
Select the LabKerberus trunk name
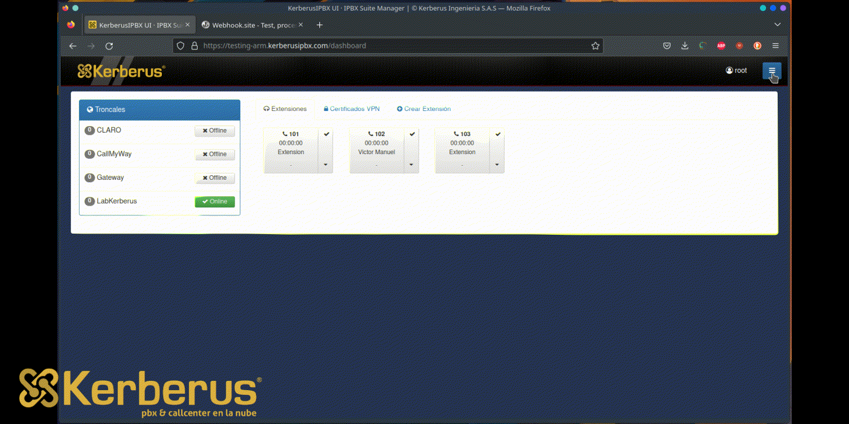117,201
